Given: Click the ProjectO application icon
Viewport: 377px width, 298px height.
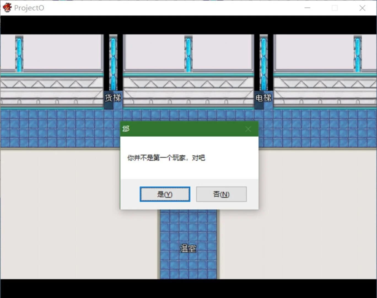Looking at the screenshot, I should click(x=7, y=7).
